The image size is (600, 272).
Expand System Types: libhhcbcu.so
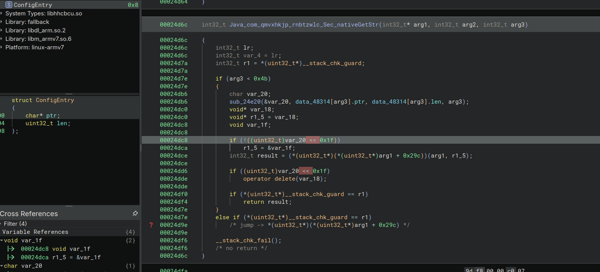click(2, 13)
